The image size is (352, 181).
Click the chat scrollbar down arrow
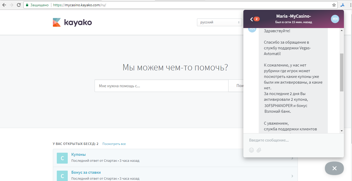(342, 131)
